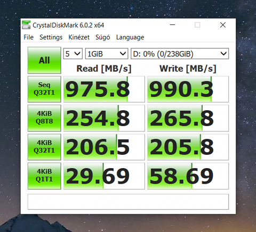
Task: Click the 4KiB Q1T1 write value 58.69
Action: 188,176
